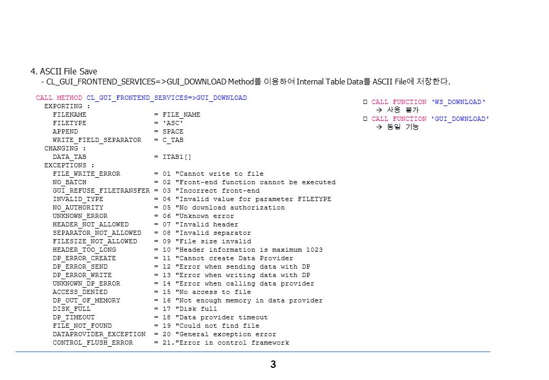This screenshot has height=380, width=549.
Task: Click the NO_BATCH exception
Action: (x=69, y=182)
